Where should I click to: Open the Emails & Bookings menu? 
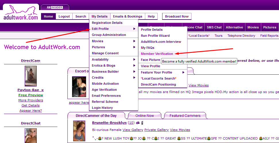click(x=127, y=16)
